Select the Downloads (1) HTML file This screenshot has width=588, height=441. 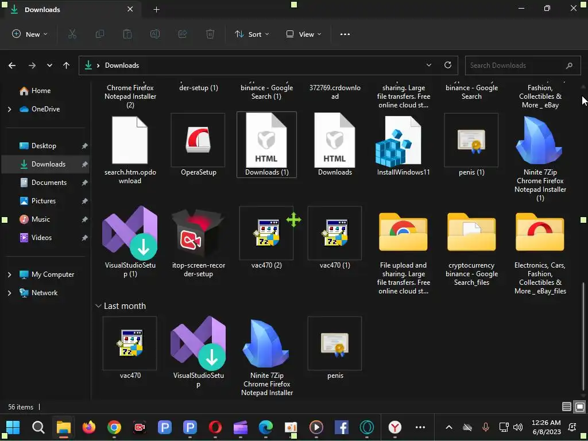click(266, 145)
